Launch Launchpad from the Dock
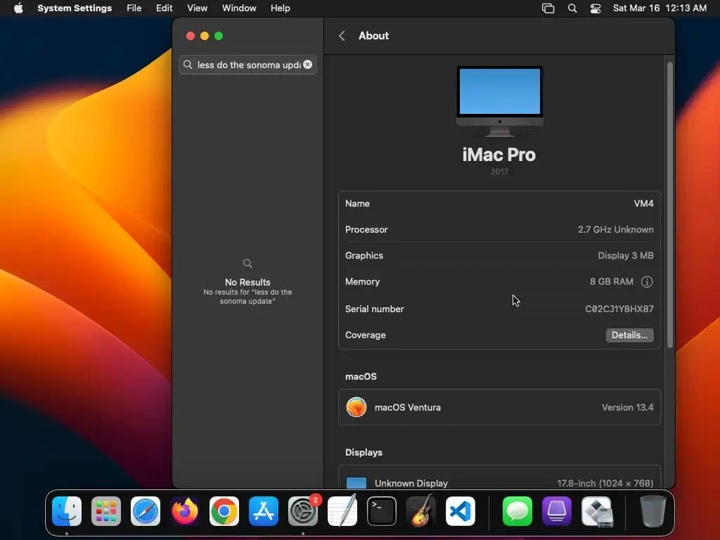 [x=106, y=511]
